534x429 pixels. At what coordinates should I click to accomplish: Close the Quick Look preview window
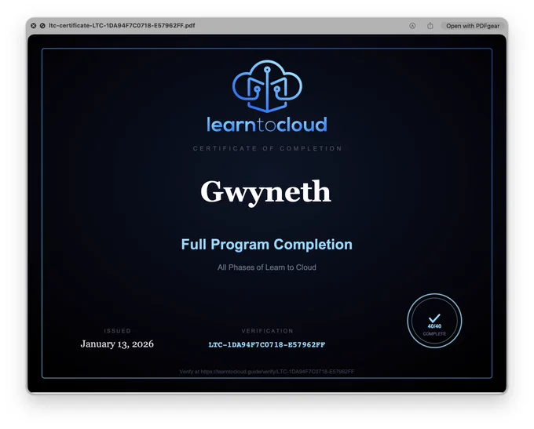coord(33,26)
